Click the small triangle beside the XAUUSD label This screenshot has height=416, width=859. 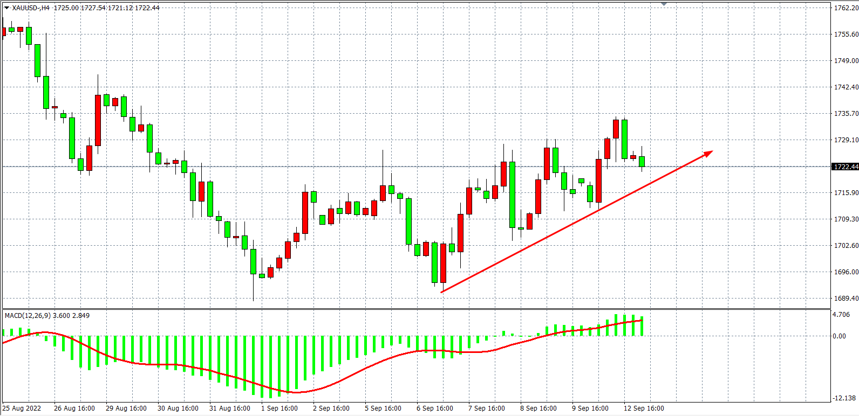(x=6, y=8)
